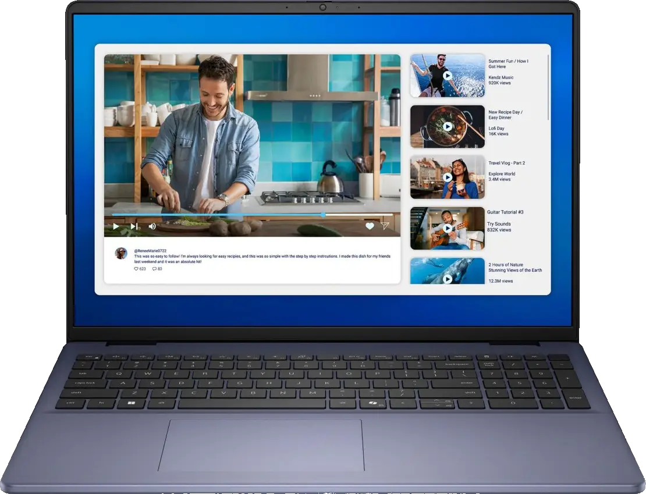Open the Try Sounds channel name
Viewport: 646px width, 494px height.
(499, 224)
